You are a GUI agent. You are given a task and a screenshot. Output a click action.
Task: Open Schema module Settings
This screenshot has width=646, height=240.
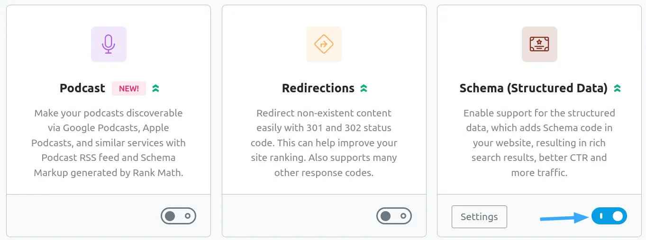click(479, 217)
